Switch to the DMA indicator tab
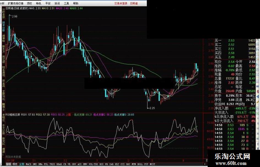The width and height of the screenshot is (260, 167). coord(40,164)
